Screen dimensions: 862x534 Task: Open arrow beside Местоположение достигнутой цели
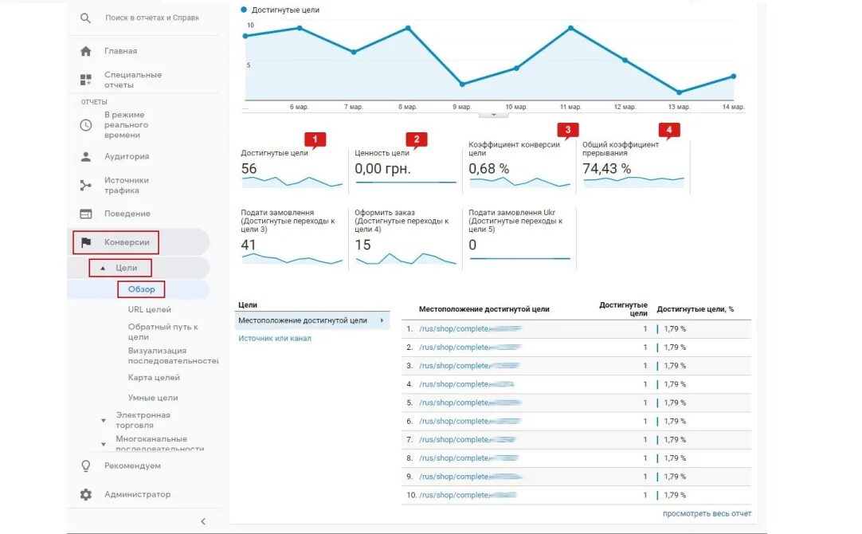coord(382,320)
